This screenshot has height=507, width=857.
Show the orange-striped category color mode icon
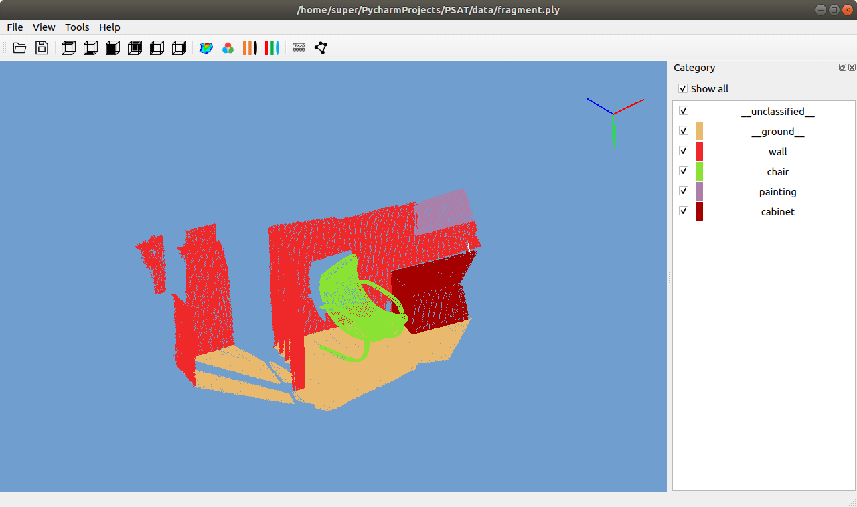click(x=250, y=47)
